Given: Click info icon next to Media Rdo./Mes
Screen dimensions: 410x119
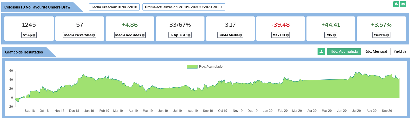Looking at the screenshot, I should (143, 35).
